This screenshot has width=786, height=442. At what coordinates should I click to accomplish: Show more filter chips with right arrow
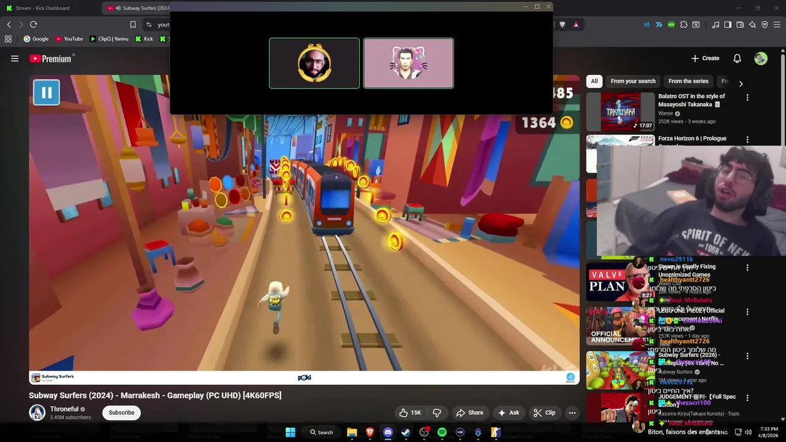point(741,83)
